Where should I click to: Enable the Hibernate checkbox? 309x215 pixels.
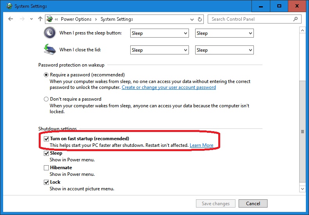point(46,168)
